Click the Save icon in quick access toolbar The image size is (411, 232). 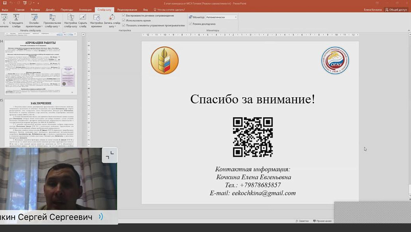click(5, 3)
